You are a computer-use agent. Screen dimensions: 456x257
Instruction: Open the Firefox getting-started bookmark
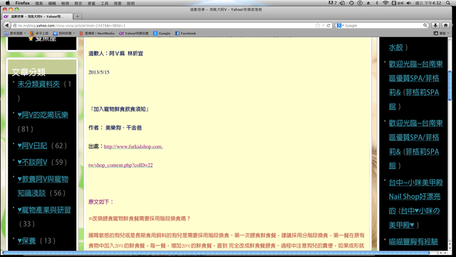pos(39,34)
